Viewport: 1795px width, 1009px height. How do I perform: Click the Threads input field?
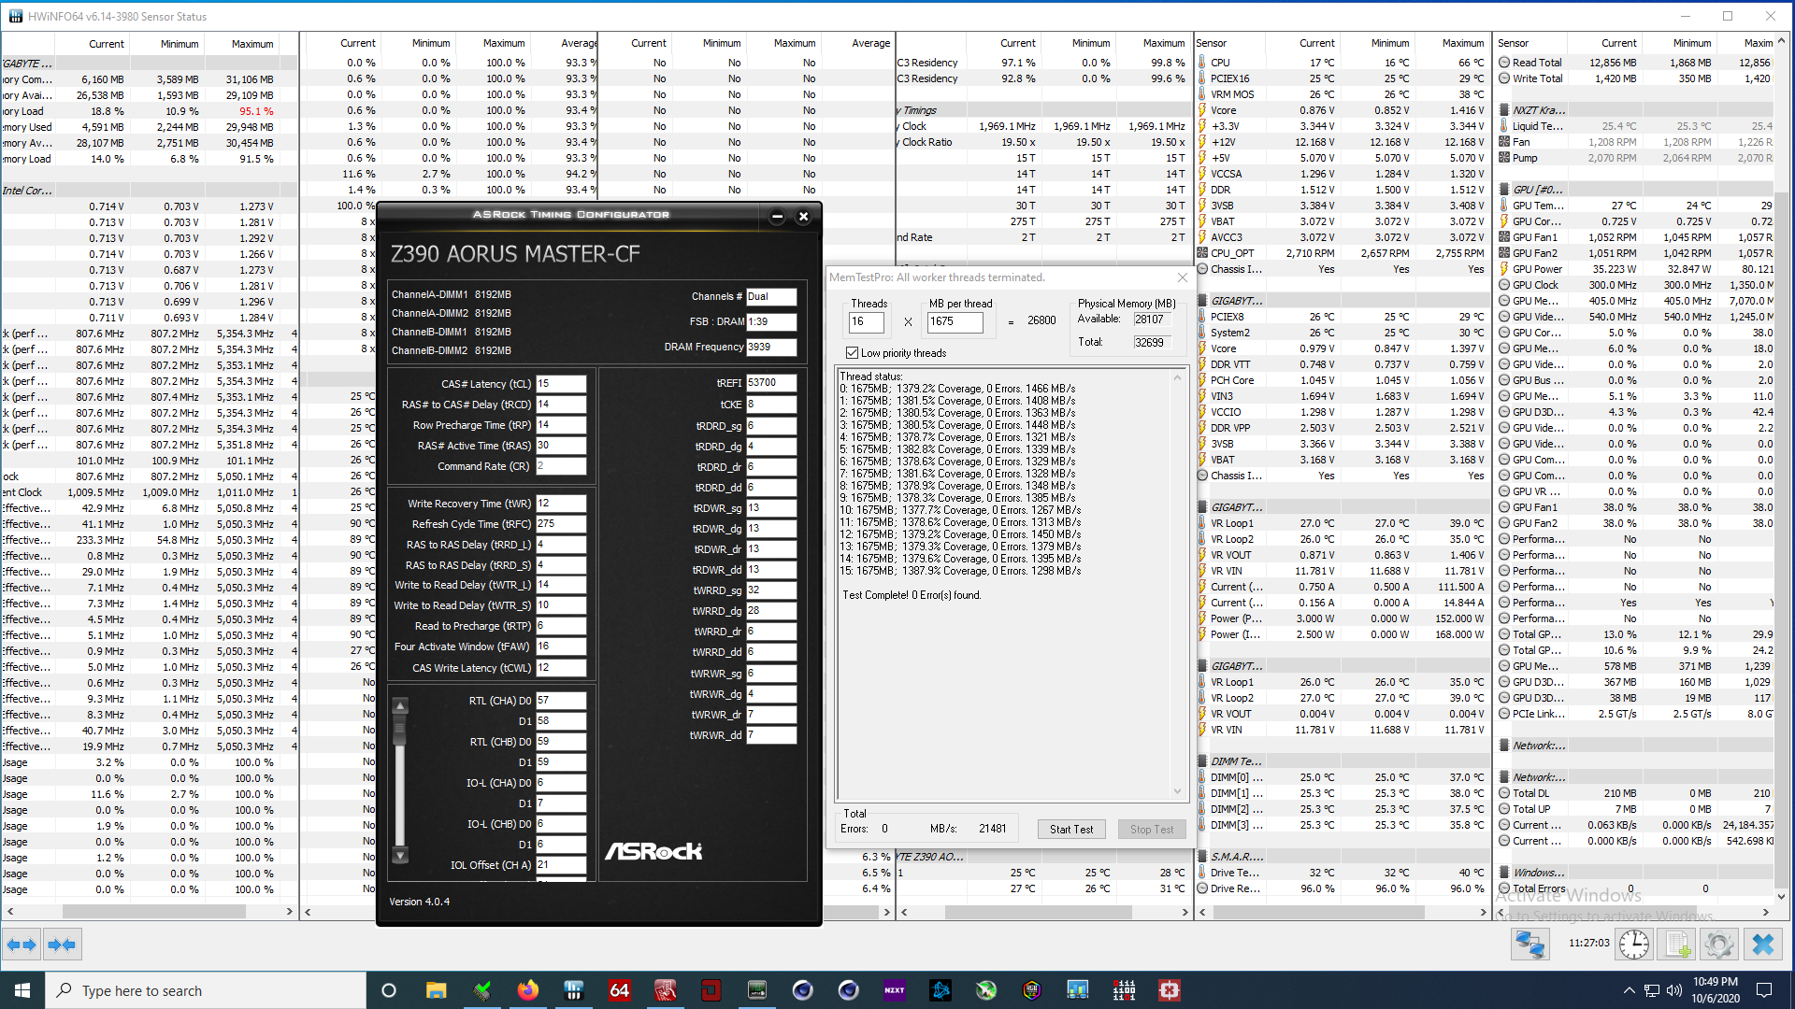click(867, 321)
